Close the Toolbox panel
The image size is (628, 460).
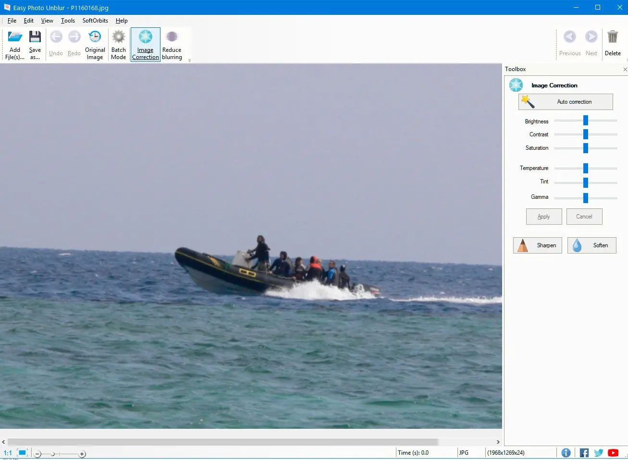click(x=625, y=70)
